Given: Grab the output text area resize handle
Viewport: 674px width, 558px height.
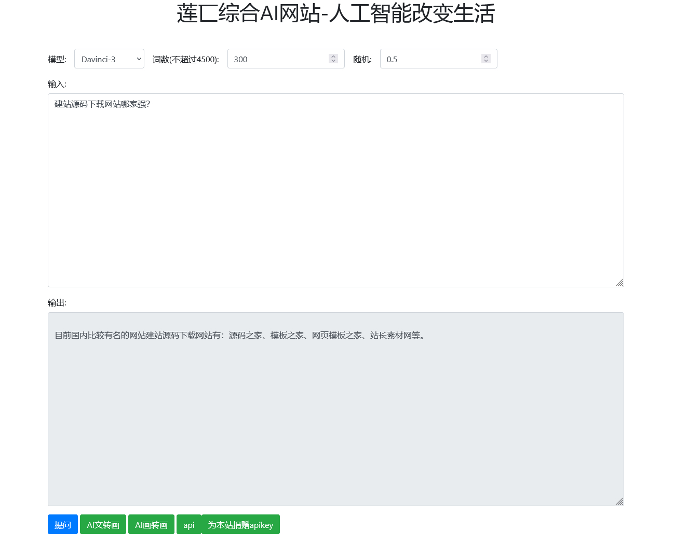Looking at the screenshot, I should point(619,501).
